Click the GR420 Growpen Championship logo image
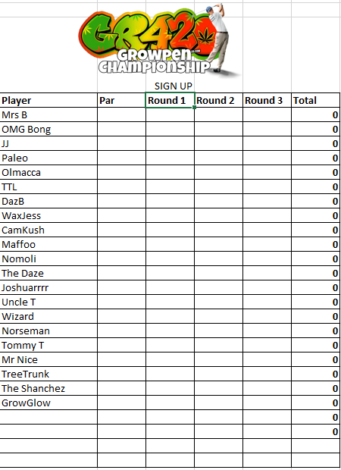This screenshot has height=470, width=341. [x=159, y=40]
